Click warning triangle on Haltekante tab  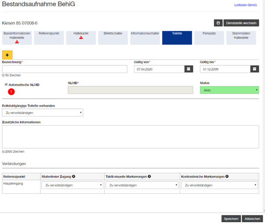coord(81,38)
